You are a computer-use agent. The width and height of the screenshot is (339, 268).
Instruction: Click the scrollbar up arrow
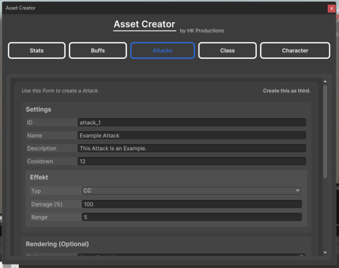click(325, 81)
